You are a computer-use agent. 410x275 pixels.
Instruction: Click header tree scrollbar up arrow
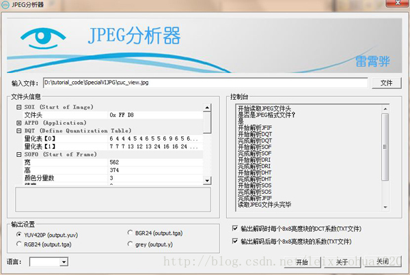coord(207,107)
